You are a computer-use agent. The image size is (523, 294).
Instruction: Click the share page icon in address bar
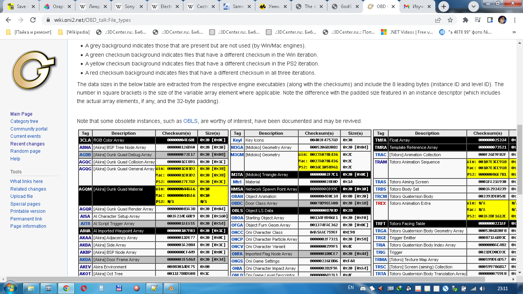pos(438,20)
